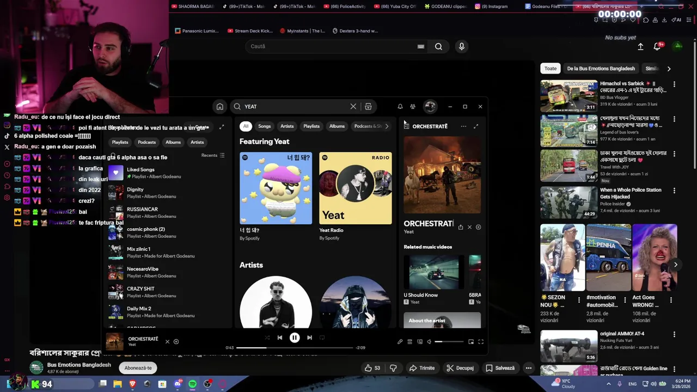Collapse Now Playing panel sidebar icon

[x=406, y=126]
